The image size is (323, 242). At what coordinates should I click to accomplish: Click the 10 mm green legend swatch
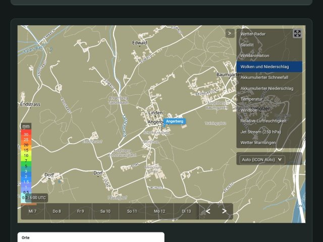point(26,156)
